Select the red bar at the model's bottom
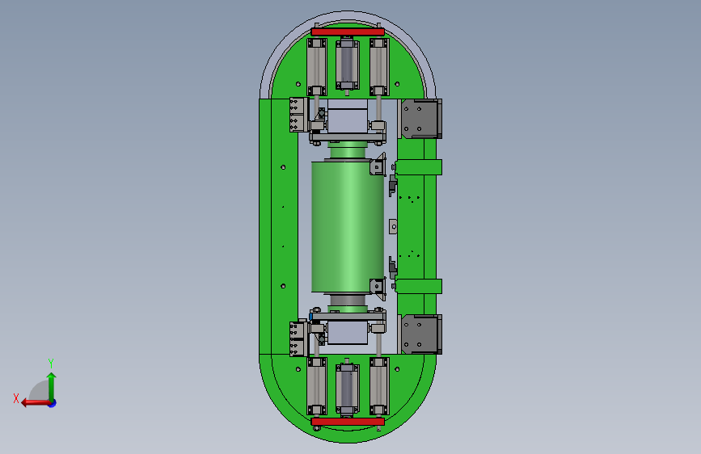The height and width of the screenshot is (454, 701). pos(348,422)
